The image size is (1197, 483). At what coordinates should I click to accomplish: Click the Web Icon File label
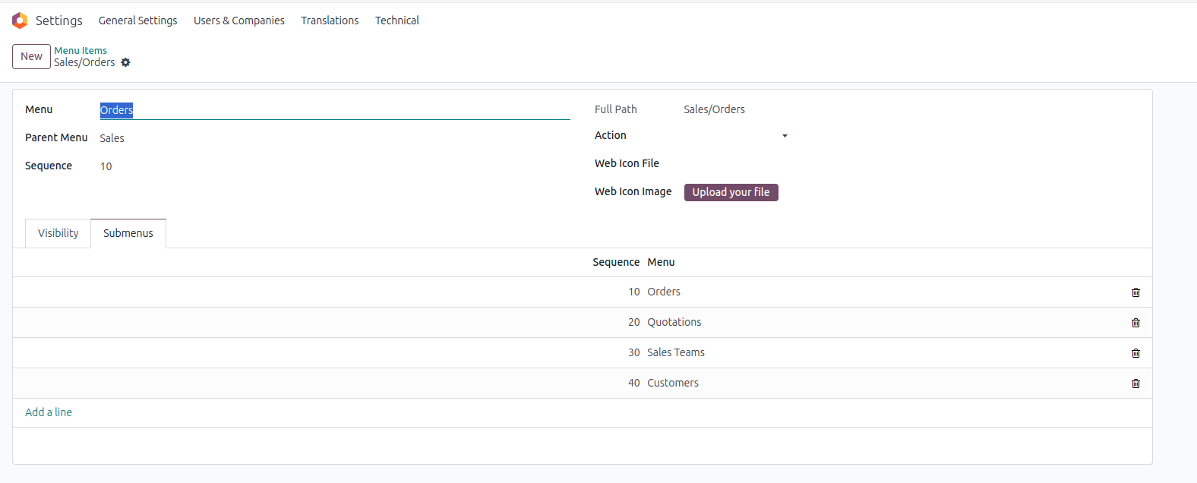tap(627, 163)
